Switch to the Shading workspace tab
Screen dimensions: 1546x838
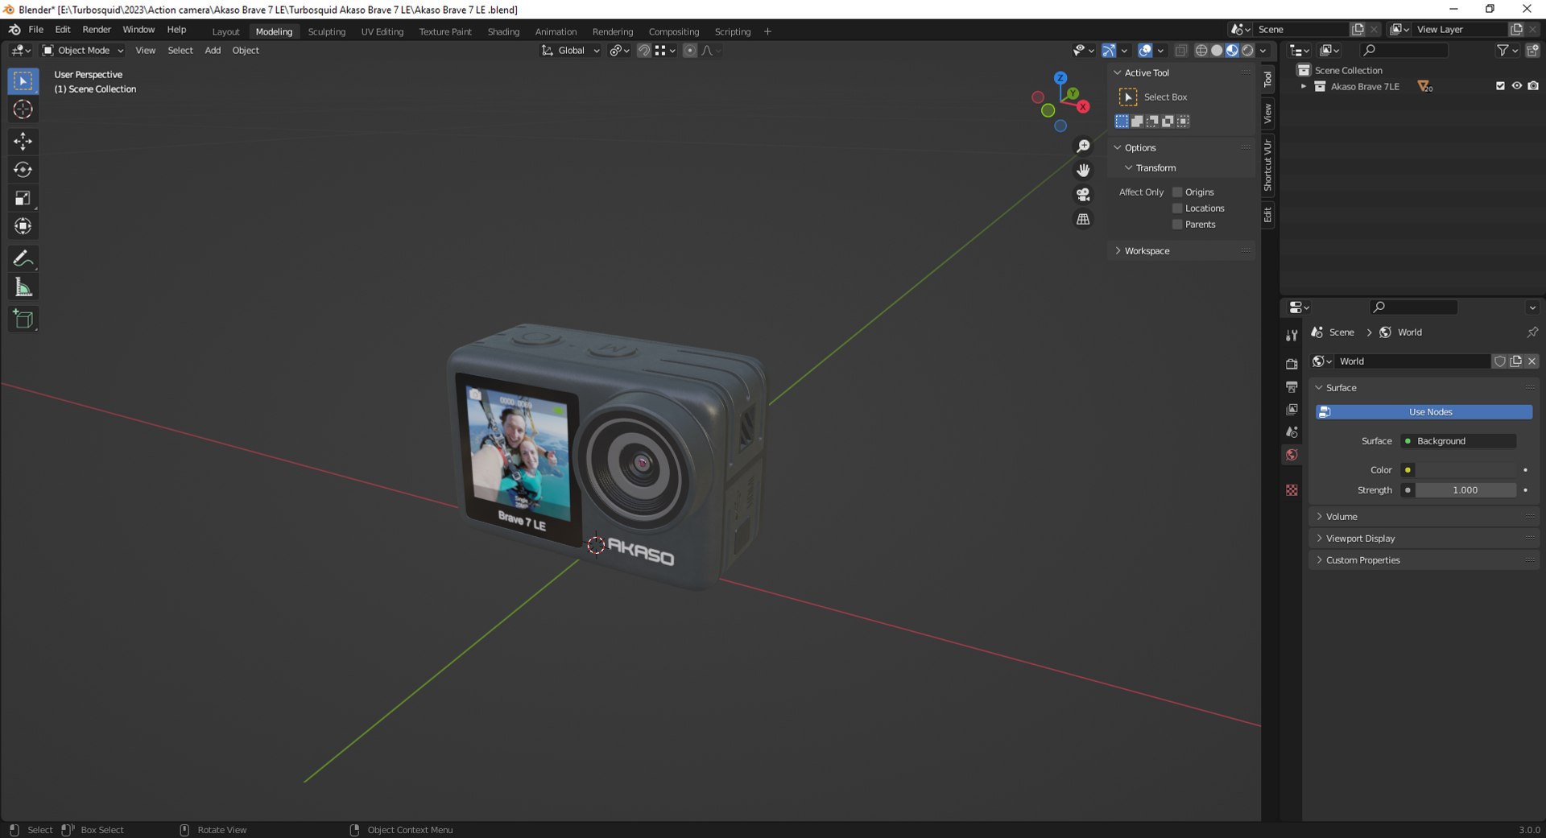point(503,32)
